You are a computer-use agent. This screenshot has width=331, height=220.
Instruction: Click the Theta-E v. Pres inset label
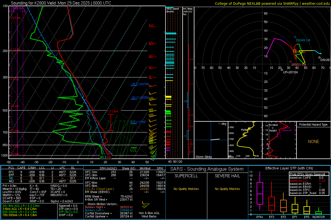pos(245,132)
